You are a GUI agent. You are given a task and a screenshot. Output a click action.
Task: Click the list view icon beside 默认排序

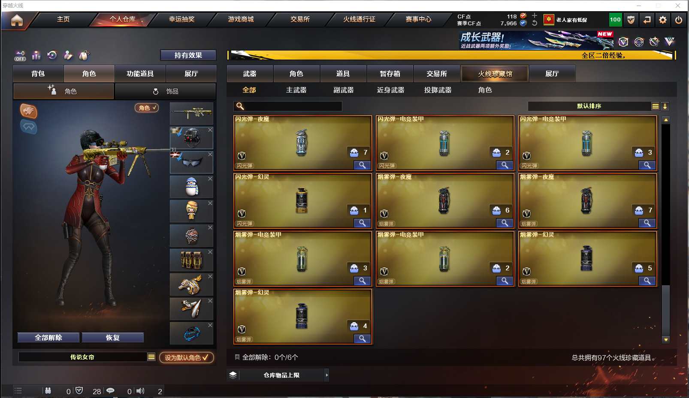coord(655,106)
